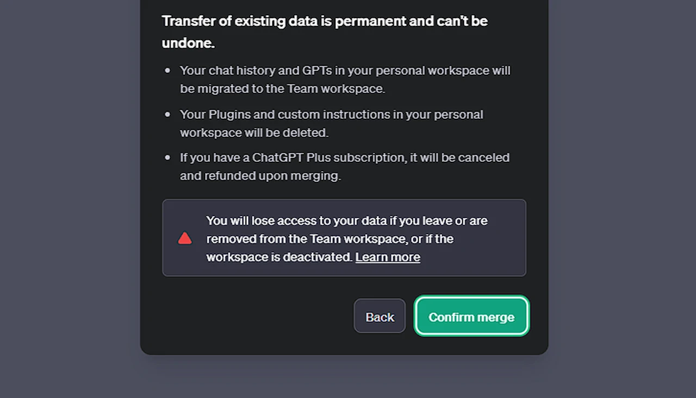
Task: Click the 'Your Plugins and custom instructions' line
Action: point(332,115)
